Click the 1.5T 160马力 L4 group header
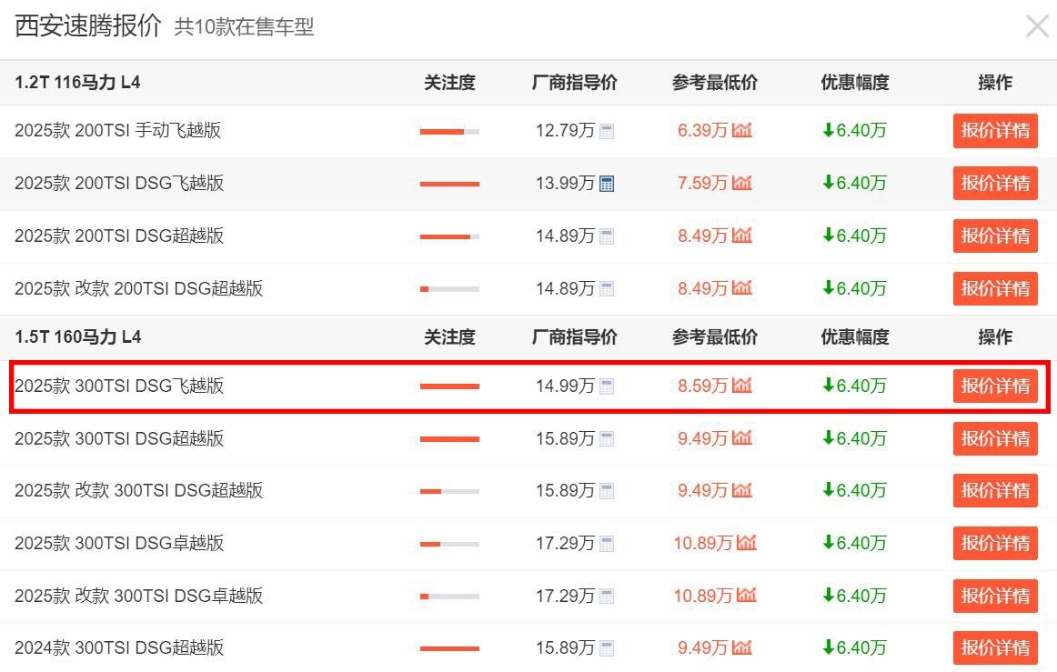The image size is (1057, 672). pos(77,337)
